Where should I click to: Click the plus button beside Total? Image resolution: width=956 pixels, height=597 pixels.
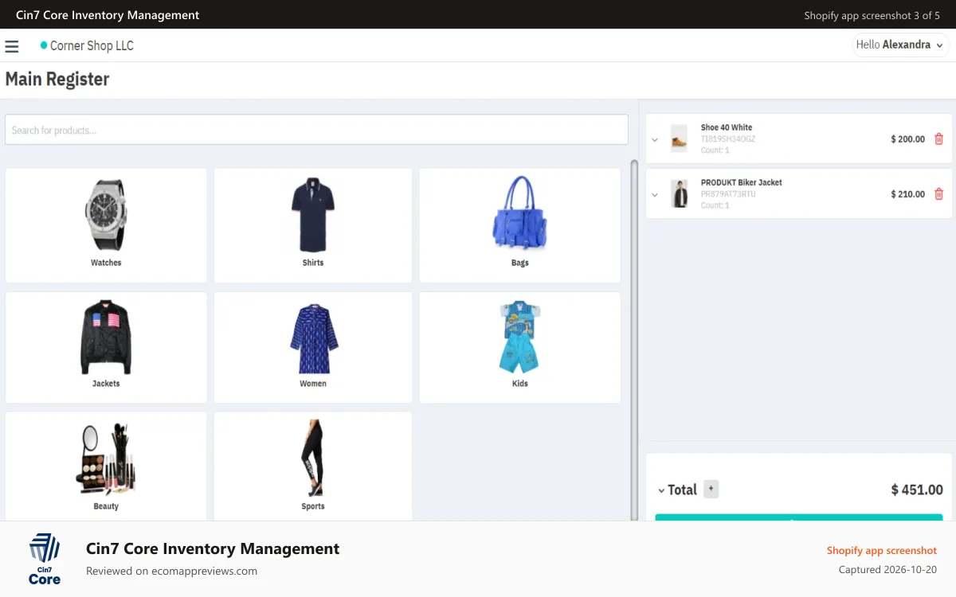click(x=711, y=489)
